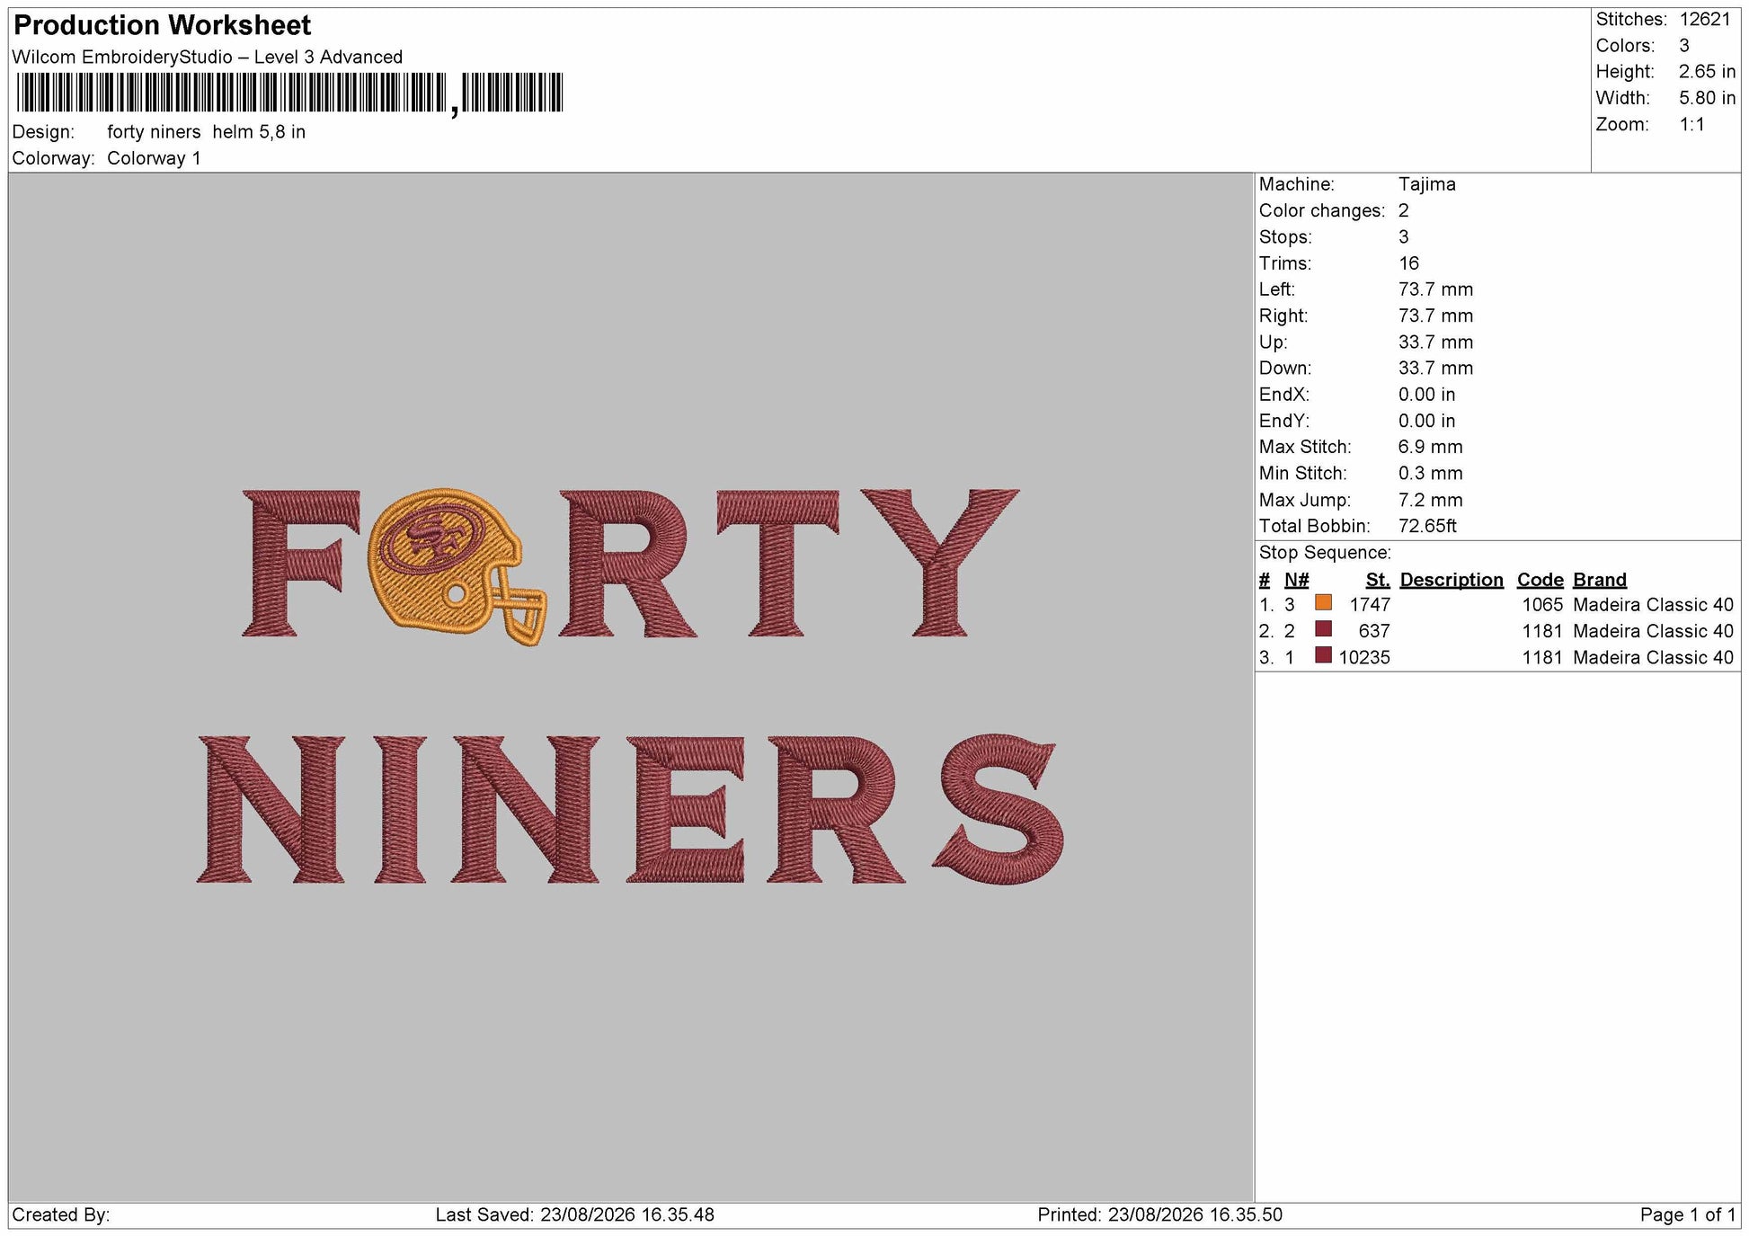1749x1236 pixels.
Task: Click the 'Stops:' label
Action: [1285, 237]
